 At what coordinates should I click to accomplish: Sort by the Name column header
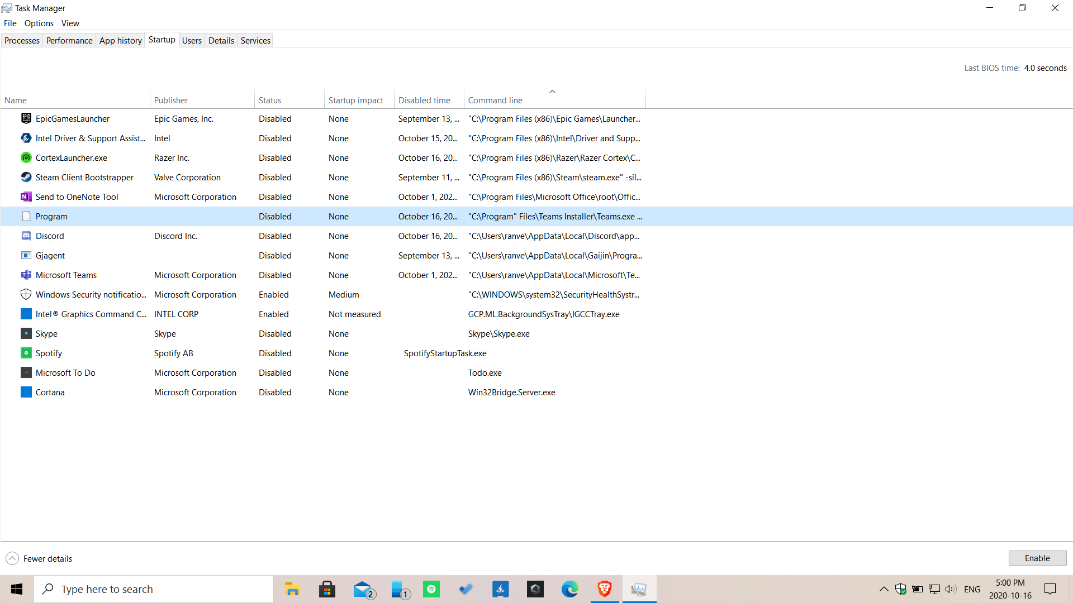click(x=75, y=100)
